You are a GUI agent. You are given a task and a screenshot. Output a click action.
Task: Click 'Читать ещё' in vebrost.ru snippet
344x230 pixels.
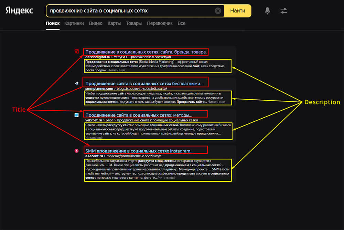[x=94, y=138]
